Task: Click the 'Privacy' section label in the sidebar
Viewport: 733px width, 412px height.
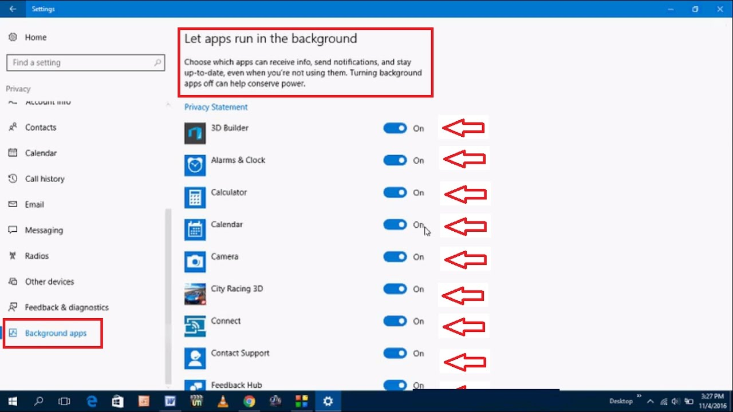Action: click(18, 89)
